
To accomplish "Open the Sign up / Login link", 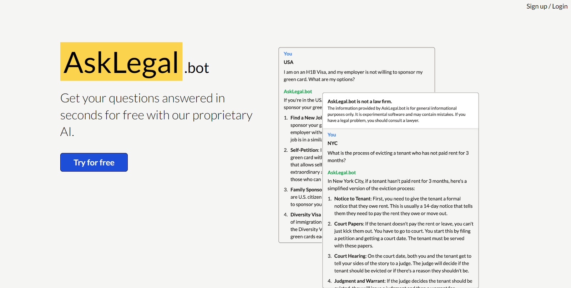I will pos(546,6).
